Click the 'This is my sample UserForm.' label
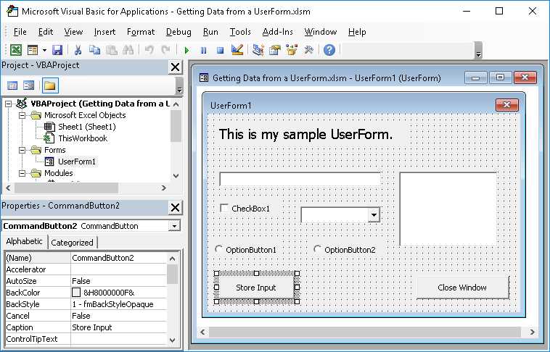Image resolution: width=550 pixels, height=352 pixels. coord(306,135)
